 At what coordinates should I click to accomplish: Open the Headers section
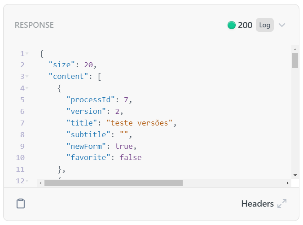(257, 203)
